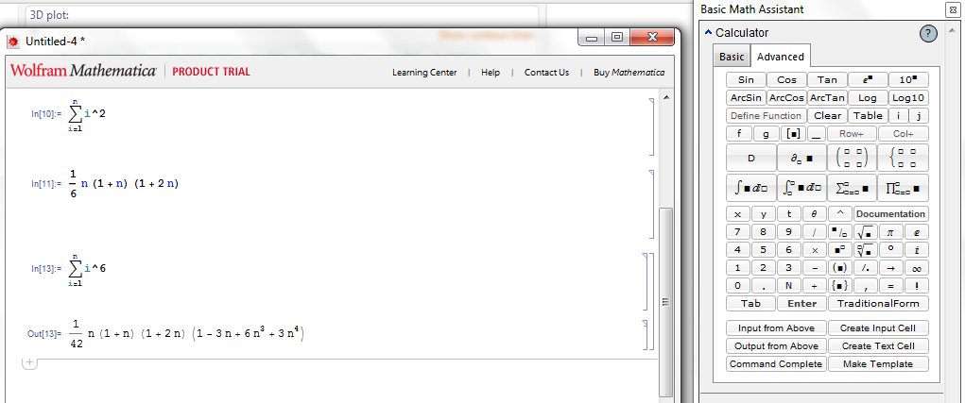Click the notebook scrollbar up arrow

(665, 98)
